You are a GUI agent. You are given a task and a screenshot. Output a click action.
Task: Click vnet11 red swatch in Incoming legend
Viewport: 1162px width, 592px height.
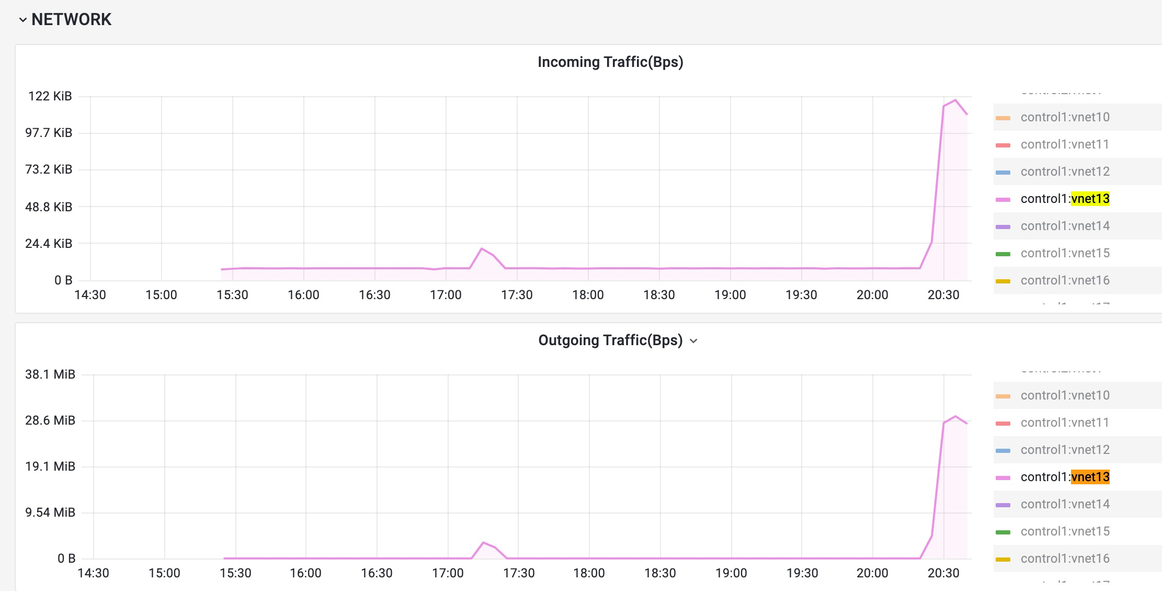[1002, 145]
